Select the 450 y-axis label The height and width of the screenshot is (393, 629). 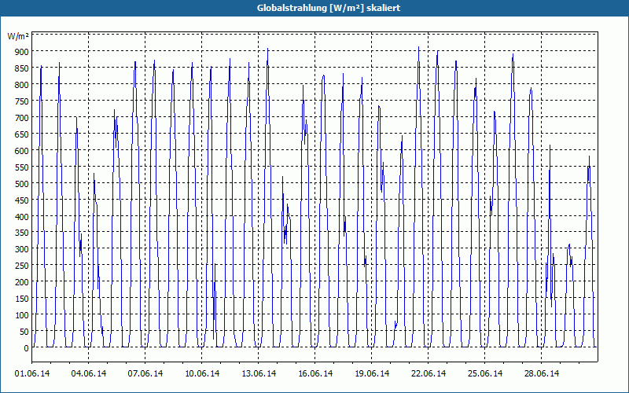(x=22, y=200)
